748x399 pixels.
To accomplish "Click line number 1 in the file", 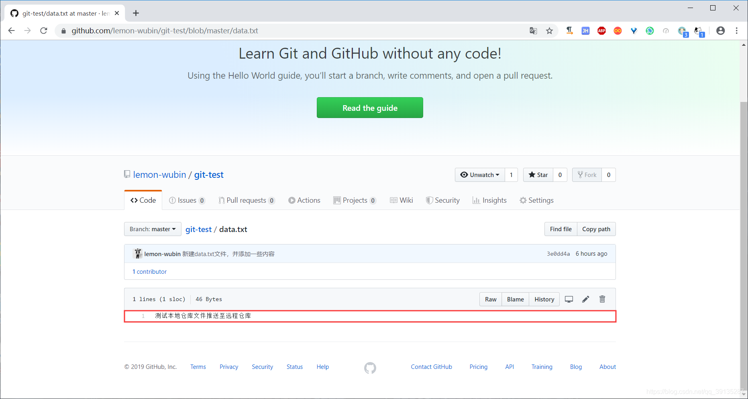I will [143, 316].
